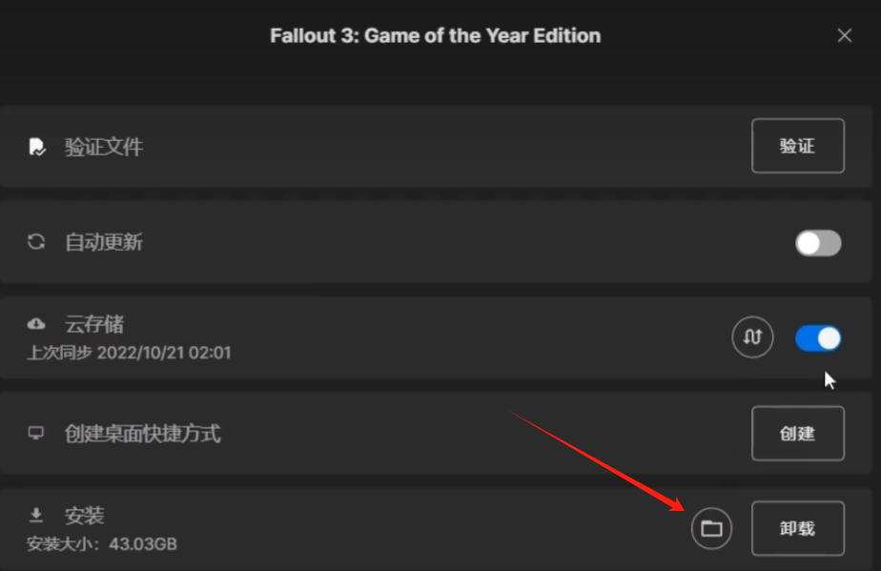881x571 pixels.
Task: Click the 上次同步 timestamp text
Action: coord(129,353)
